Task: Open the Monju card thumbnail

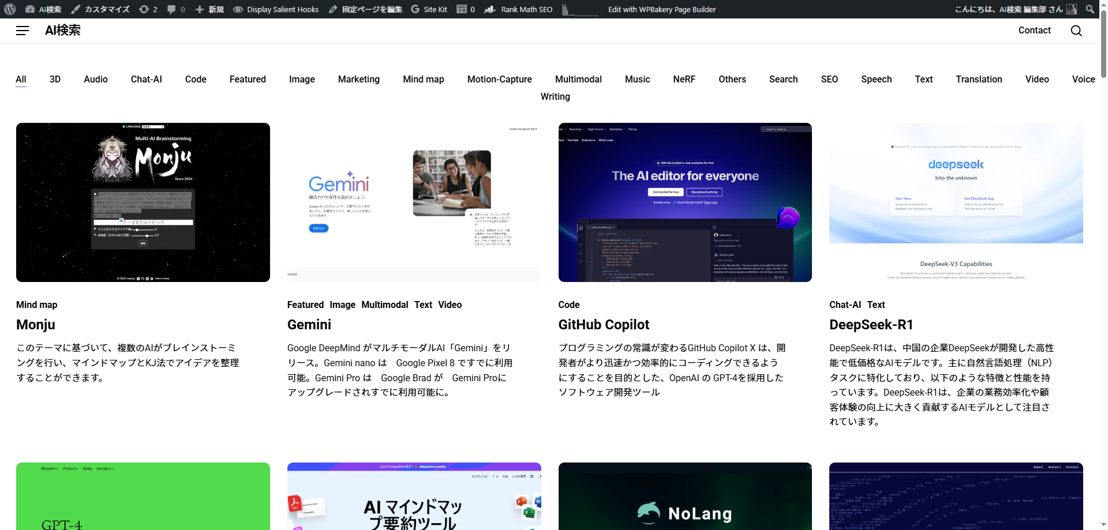Action: click(x=143, y=202)
